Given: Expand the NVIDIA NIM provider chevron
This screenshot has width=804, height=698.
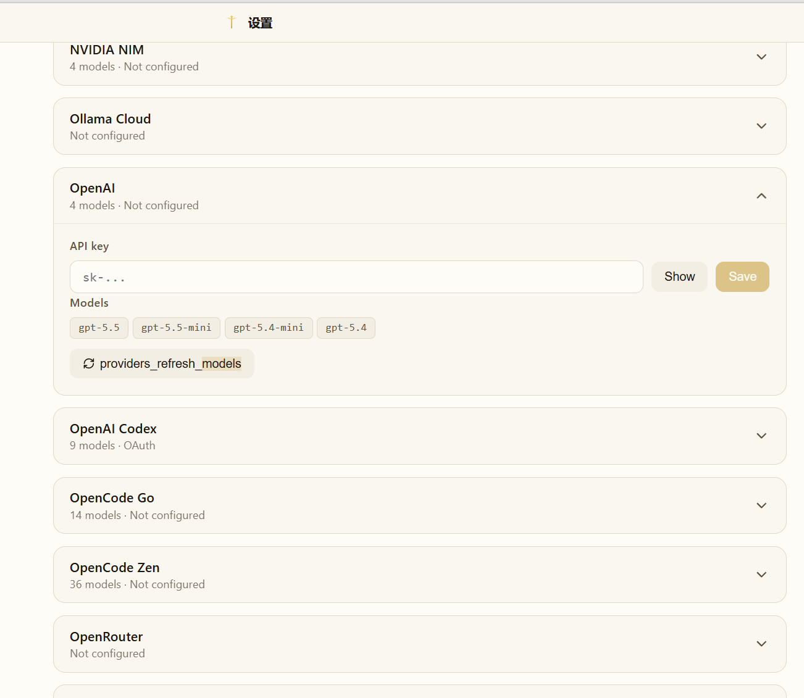Looking at the screenshot, I should (761, 57).
